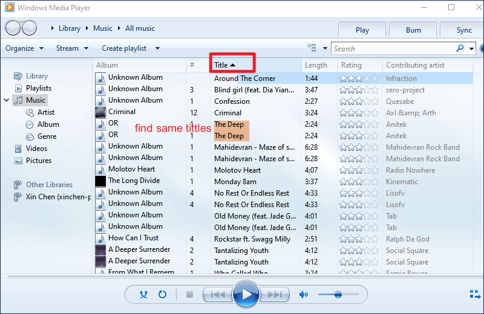The width and height of the screenshot is (484, 314).
Task: Click the Criminal album art thumbnail
Action: tap(100, 112)
